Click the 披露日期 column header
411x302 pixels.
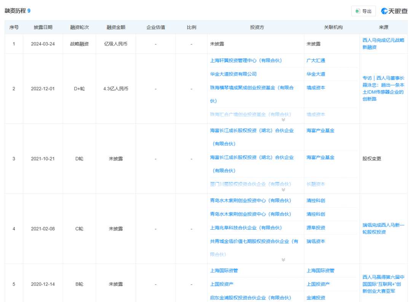pyautogui.click(x=43, y=27)
